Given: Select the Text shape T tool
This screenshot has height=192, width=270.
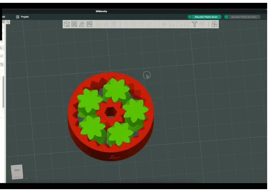Looking at the screenshot, I should 194,24.
